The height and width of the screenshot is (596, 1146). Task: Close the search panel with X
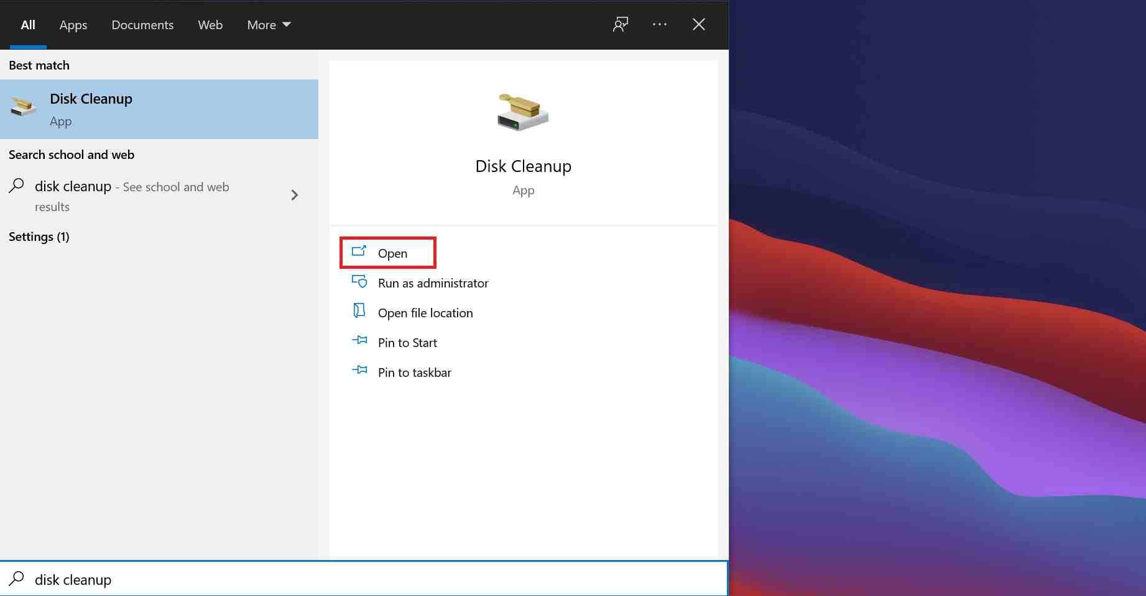tap(699, 24)
